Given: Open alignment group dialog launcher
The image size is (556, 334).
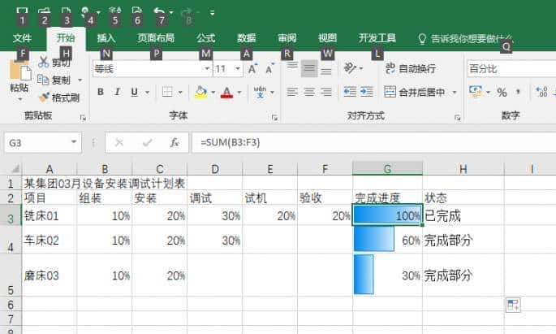Looking at the screenshot, I should tap(458, 118).
